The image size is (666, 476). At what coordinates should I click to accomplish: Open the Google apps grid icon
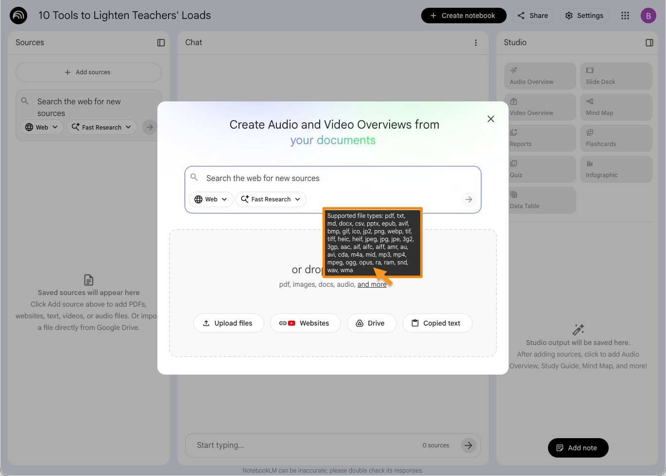coord(625,16)
